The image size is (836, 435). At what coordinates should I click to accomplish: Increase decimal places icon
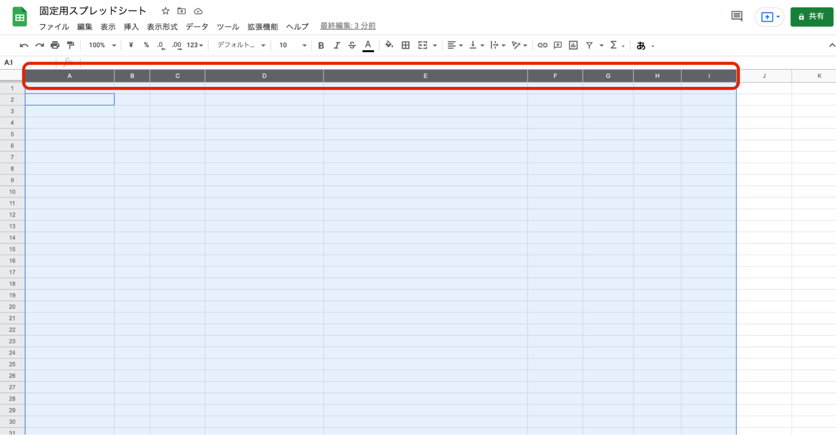[x=177, y=45]
